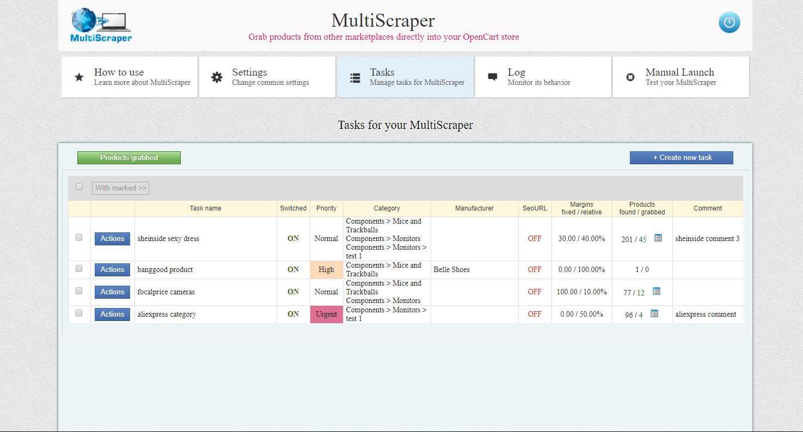
Task: Open grabbed products list for sheinside sexy dress
Action: (658, 238)
